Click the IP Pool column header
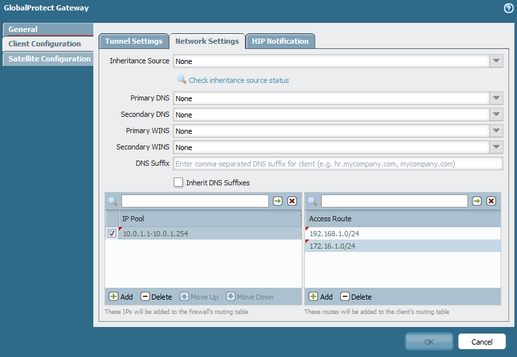This screenshot has width=517, height=357. click(210, 219)
